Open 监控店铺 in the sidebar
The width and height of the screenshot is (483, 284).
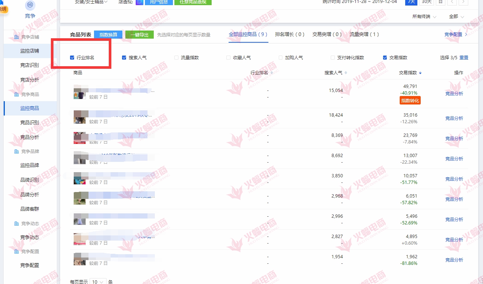(29, 51)
